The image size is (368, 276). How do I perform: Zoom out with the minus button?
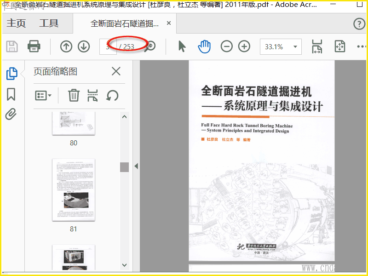(x=226, y=46)
